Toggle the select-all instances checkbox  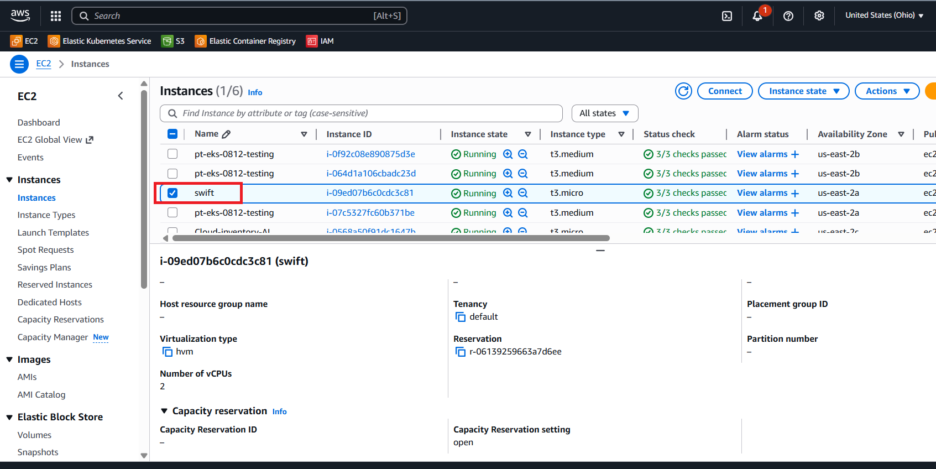pos(172,134)
